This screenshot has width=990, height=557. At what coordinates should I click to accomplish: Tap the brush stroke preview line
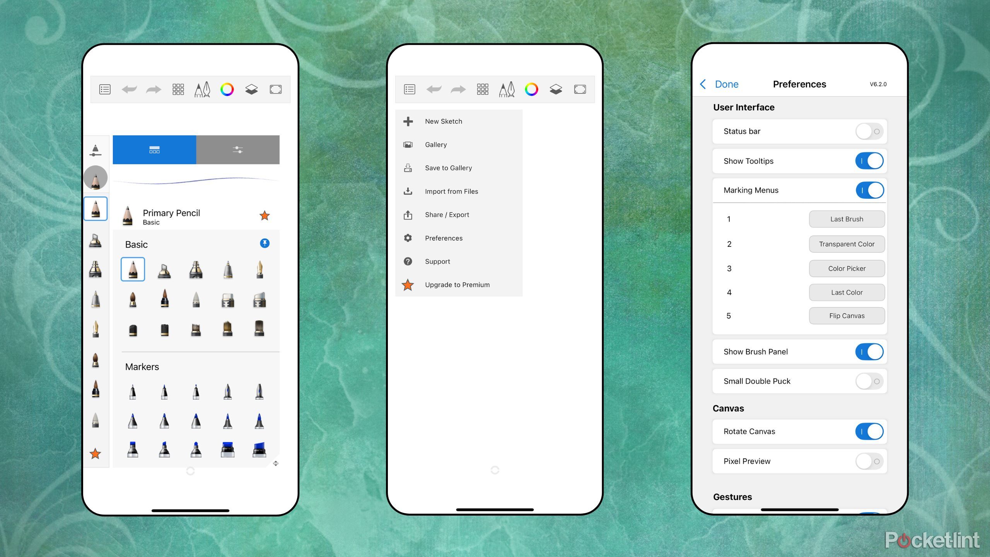click(196, 180)
